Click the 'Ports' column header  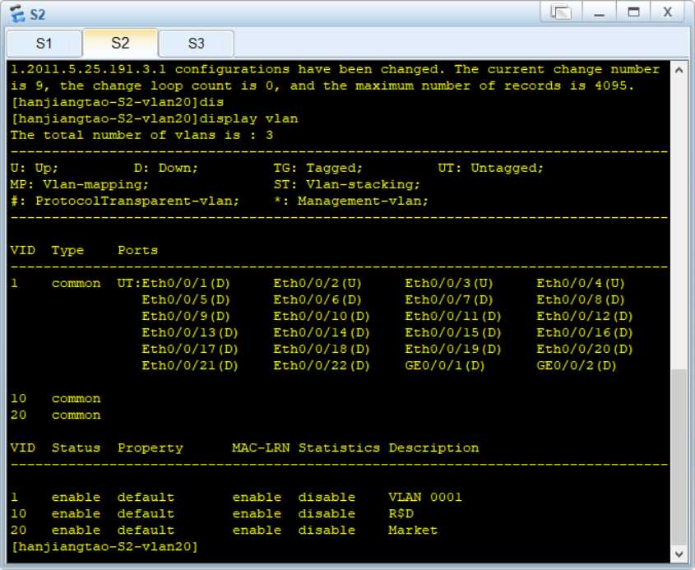coord(138,250)
